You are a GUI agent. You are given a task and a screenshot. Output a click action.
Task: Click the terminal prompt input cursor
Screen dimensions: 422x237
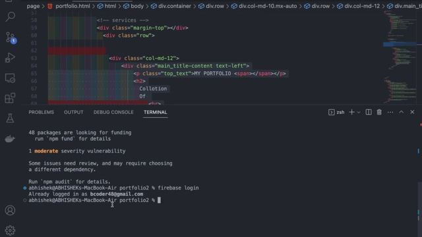159,200
